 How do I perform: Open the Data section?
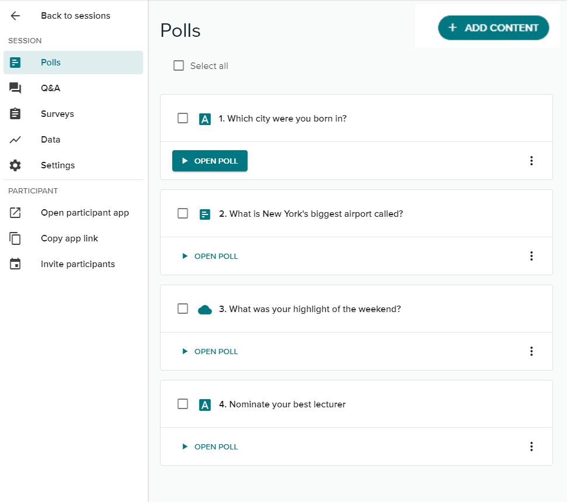(73, 140)
